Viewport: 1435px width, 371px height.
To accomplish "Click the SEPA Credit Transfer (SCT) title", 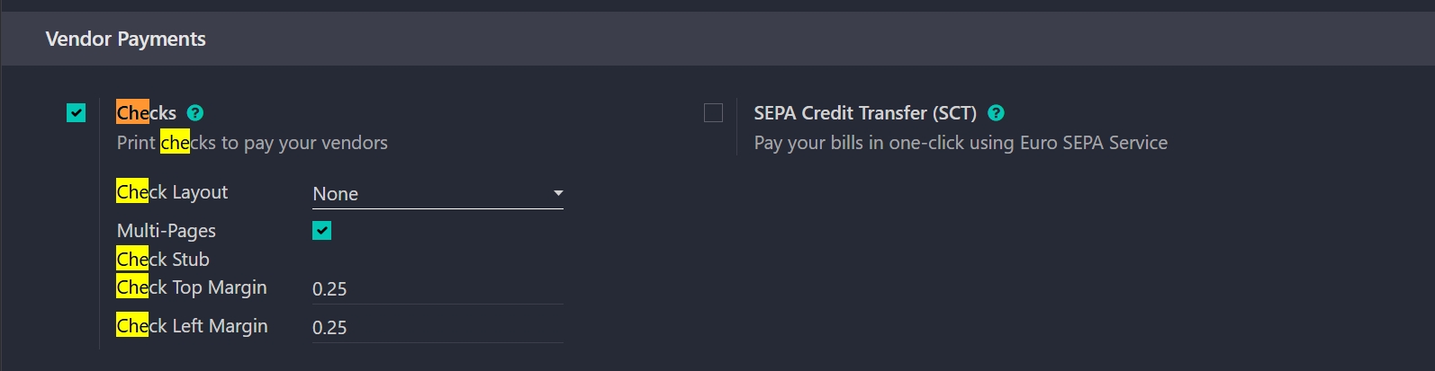I will (864, 113).
